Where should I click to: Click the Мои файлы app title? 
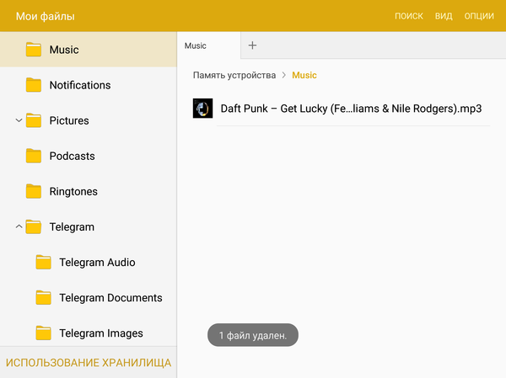click(x=46, y=16)
